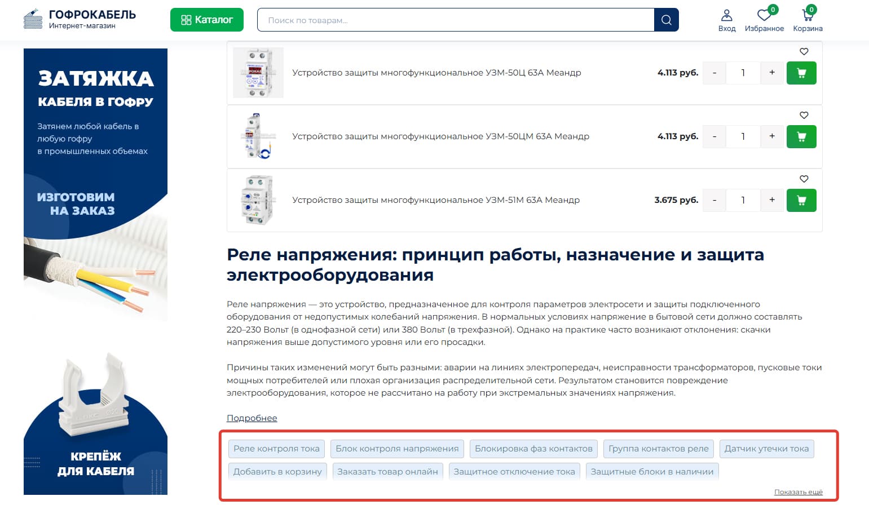The width and height of the screenshot is (869, 505).
Task: Toggle favorite heart for УЗМ-51М
Action: click(x=804, y=179)
